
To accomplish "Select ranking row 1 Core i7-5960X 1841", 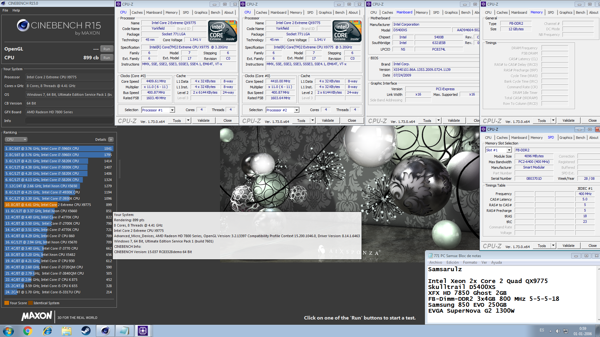I will tap(59, 149).
